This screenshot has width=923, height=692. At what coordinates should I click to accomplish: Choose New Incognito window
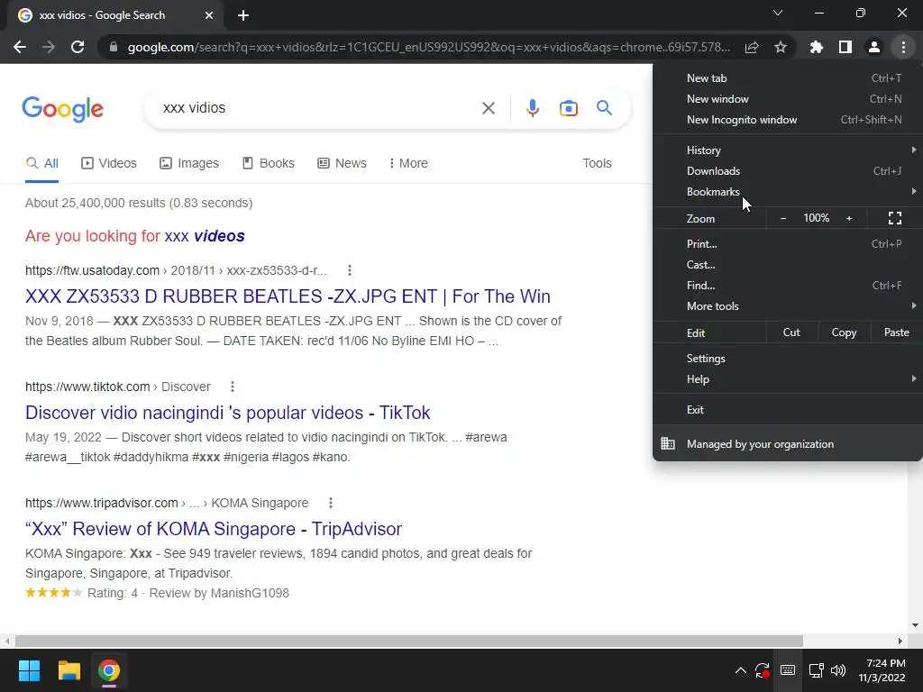point(788,120)
